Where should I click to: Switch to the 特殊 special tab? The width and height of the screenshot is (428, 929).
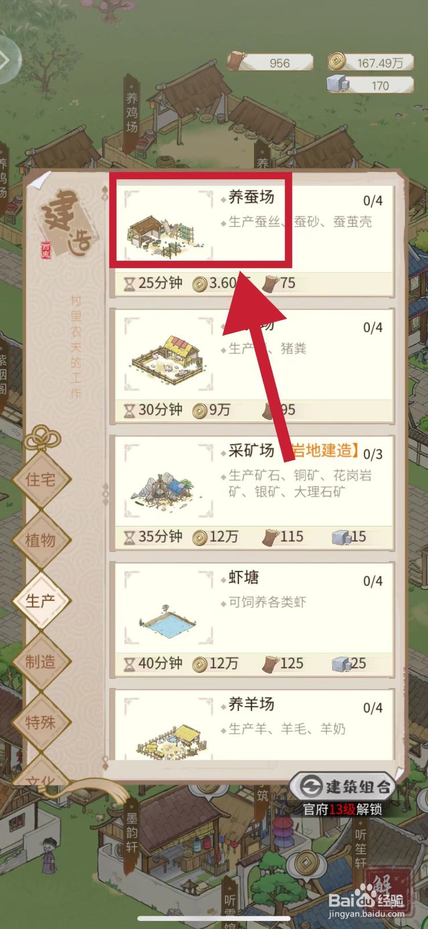(41, 722)
